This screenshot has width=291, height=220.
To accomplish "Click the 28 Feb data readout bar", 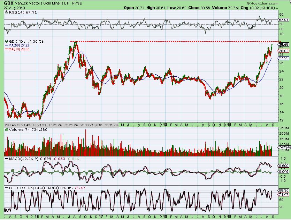I will [x=61, y=125].
